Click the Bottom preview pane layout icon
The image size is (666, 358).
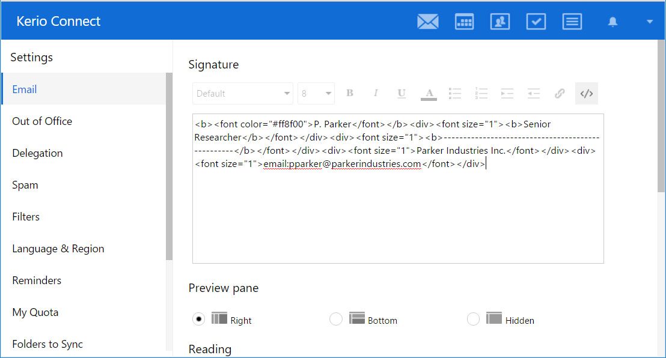point(357,318)
